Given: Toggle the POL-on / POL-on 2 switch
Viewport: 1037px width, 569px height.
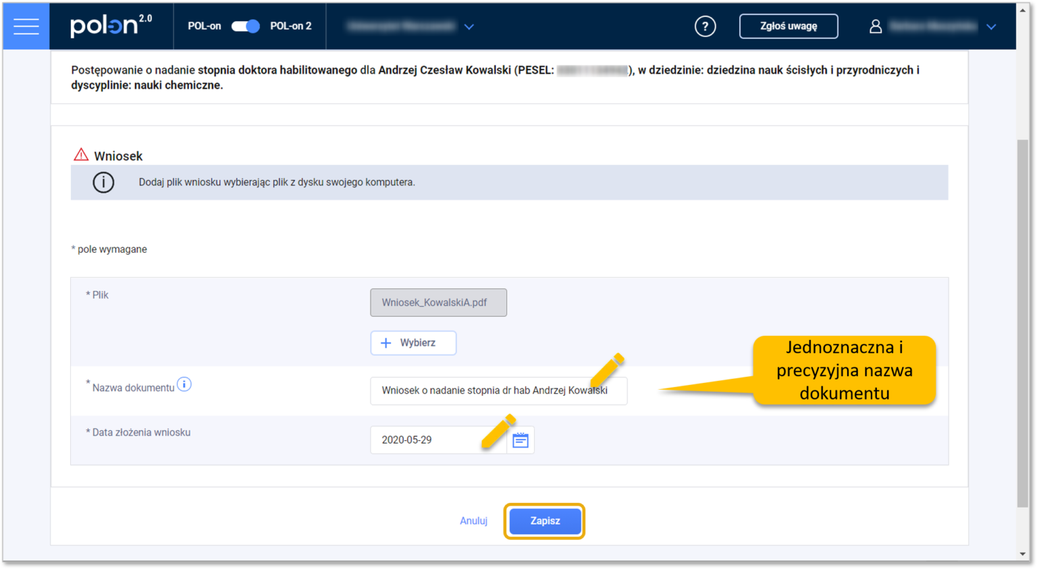Looking at the screenshot, I should (x=246, y=26).
